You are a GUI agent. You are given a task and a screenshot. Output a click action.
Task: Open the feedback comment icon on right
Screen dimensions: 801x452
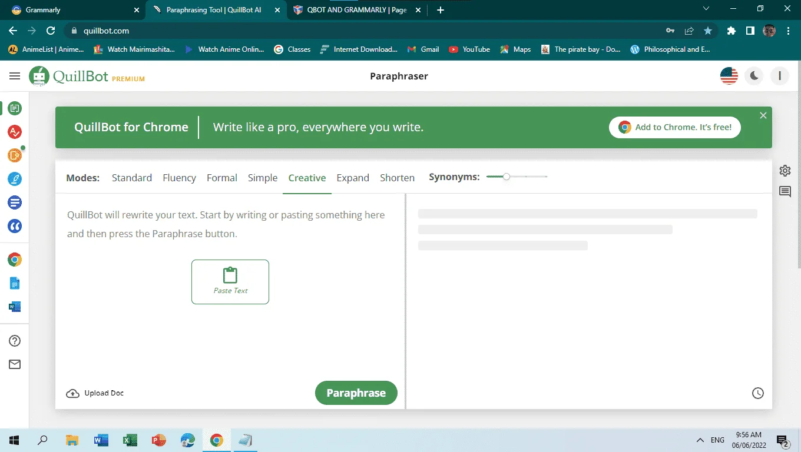[x=785, y=192]
